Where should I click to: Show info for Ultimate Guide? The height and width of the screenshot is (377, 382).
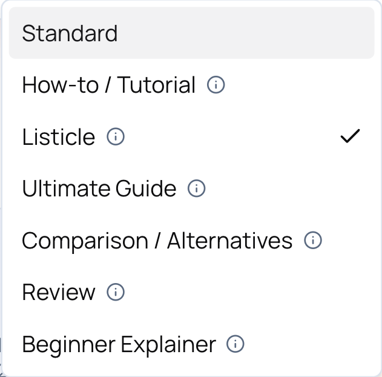[197, 189]
